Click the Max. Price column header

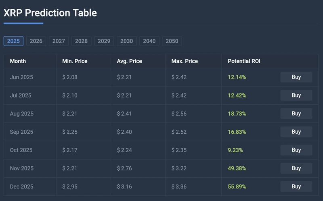point(185,61)
